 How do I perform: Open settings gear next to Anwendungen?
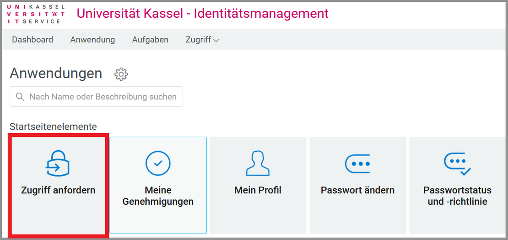121,74
